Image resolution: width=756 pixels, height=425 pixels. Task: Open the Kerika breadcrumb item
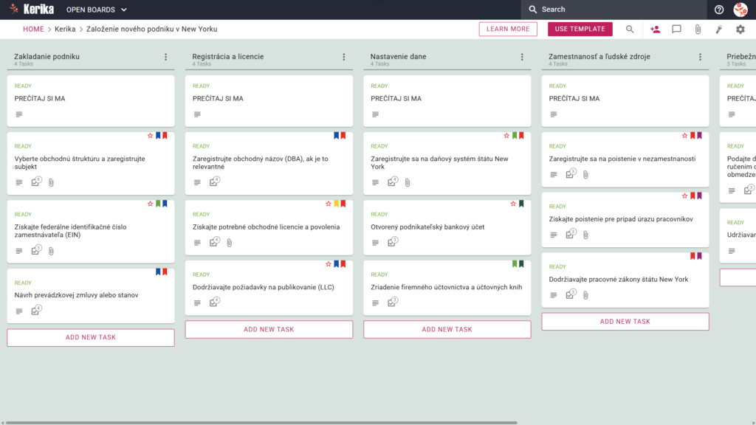[65, 29]
